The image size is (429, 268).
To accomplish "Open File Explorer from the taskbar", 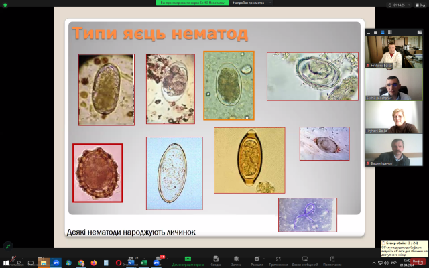I will point(44,263).
